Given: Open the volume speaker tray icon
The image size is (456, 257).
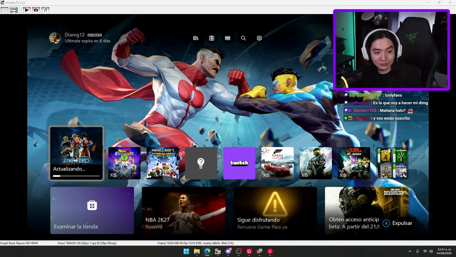Looking at the screenshot, I should (430, 251).
